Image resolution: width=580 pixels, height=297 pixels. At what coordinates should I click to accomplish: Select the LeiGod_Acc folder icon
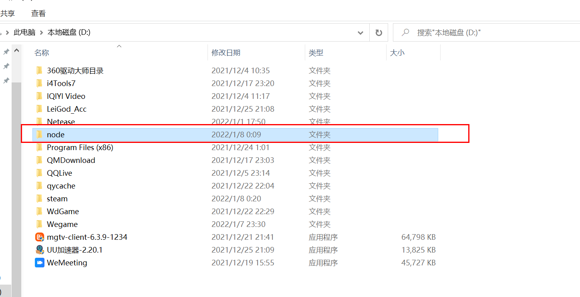tap(39, 109)
